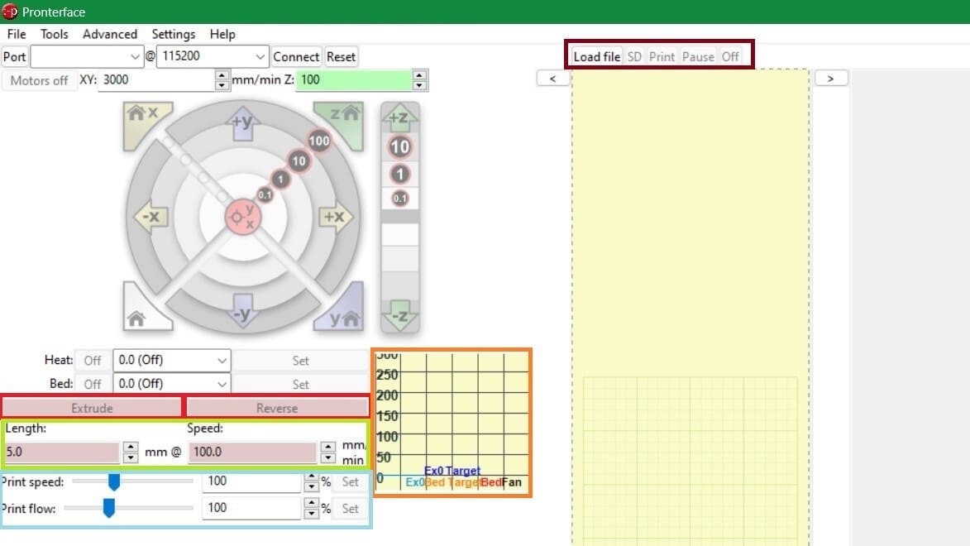Select the 10 mm XY jog step

pos(299,161)
